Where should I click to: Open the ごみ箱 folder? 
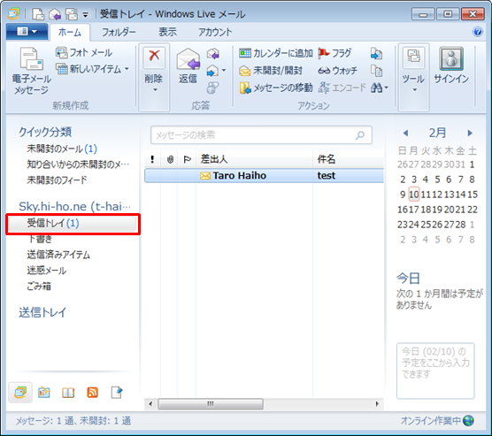coord(39,286)
